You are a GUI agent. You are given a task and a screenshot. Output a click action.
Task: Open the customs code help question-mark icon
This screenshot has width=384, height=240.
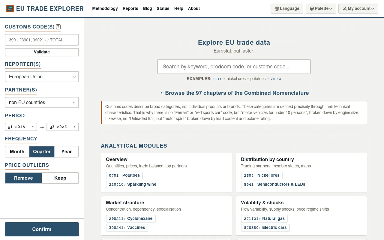58,27
